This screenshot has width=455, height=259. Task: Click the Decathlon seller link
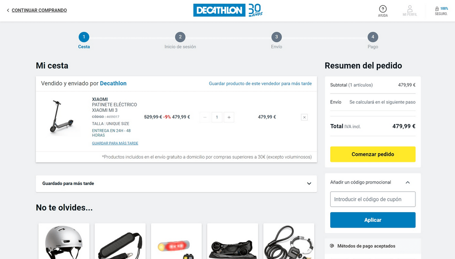tap(113, 84)
